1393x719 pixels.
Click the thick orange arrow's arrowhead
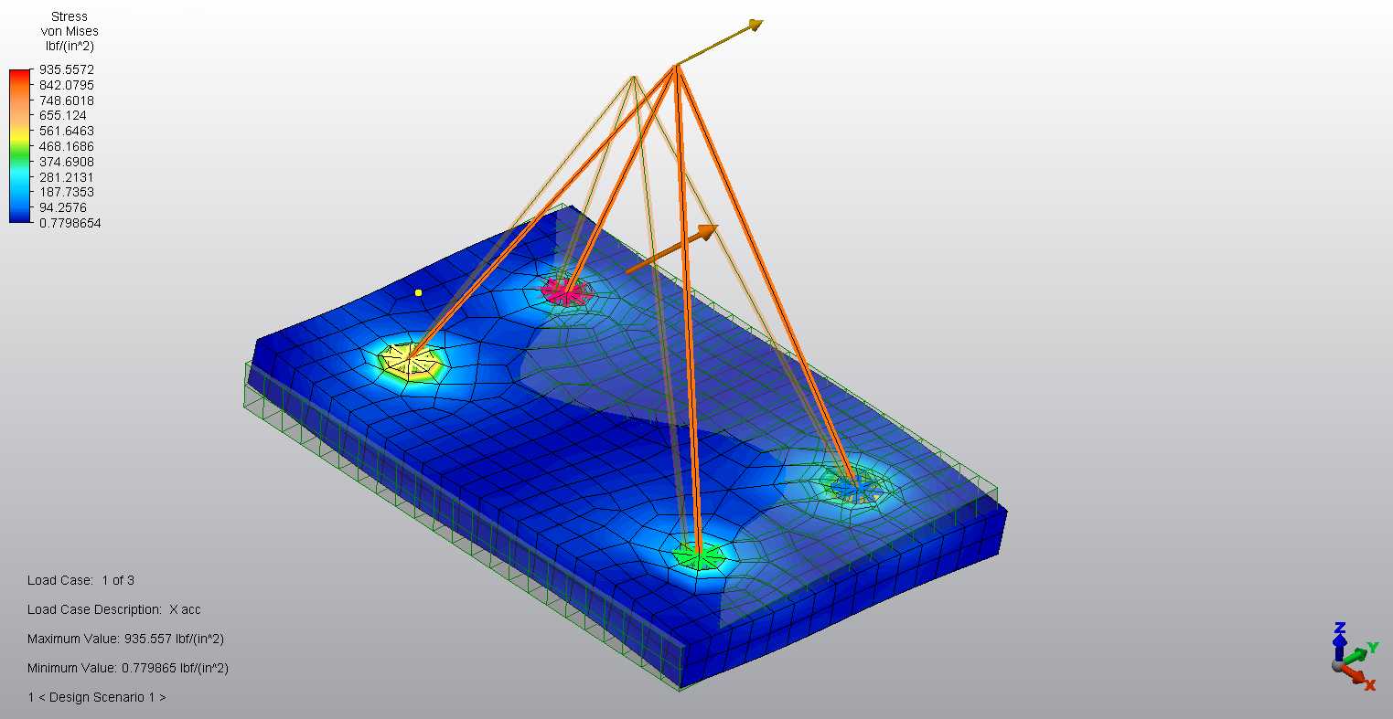[706, 231]
